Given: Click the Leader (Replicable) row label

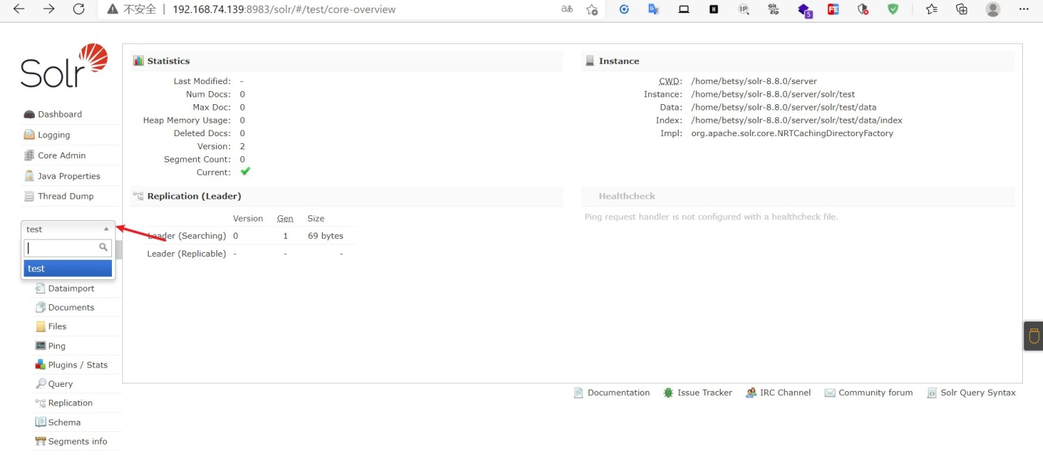Looking at the screenshot, I should tap(186, 254).
